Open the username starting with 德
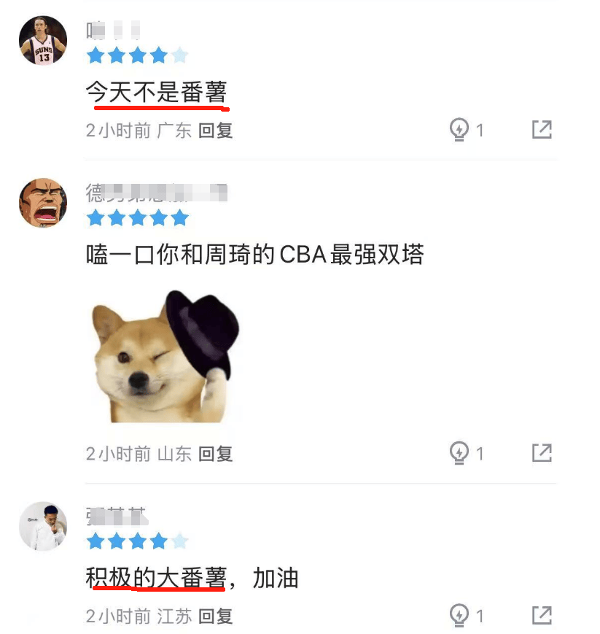 [x=156, y=193]
